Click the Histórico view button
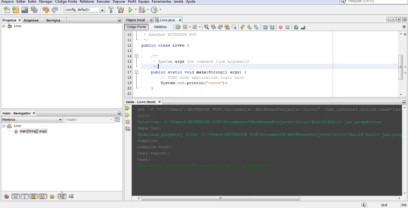Screen dimensions: 408x208 160,27
